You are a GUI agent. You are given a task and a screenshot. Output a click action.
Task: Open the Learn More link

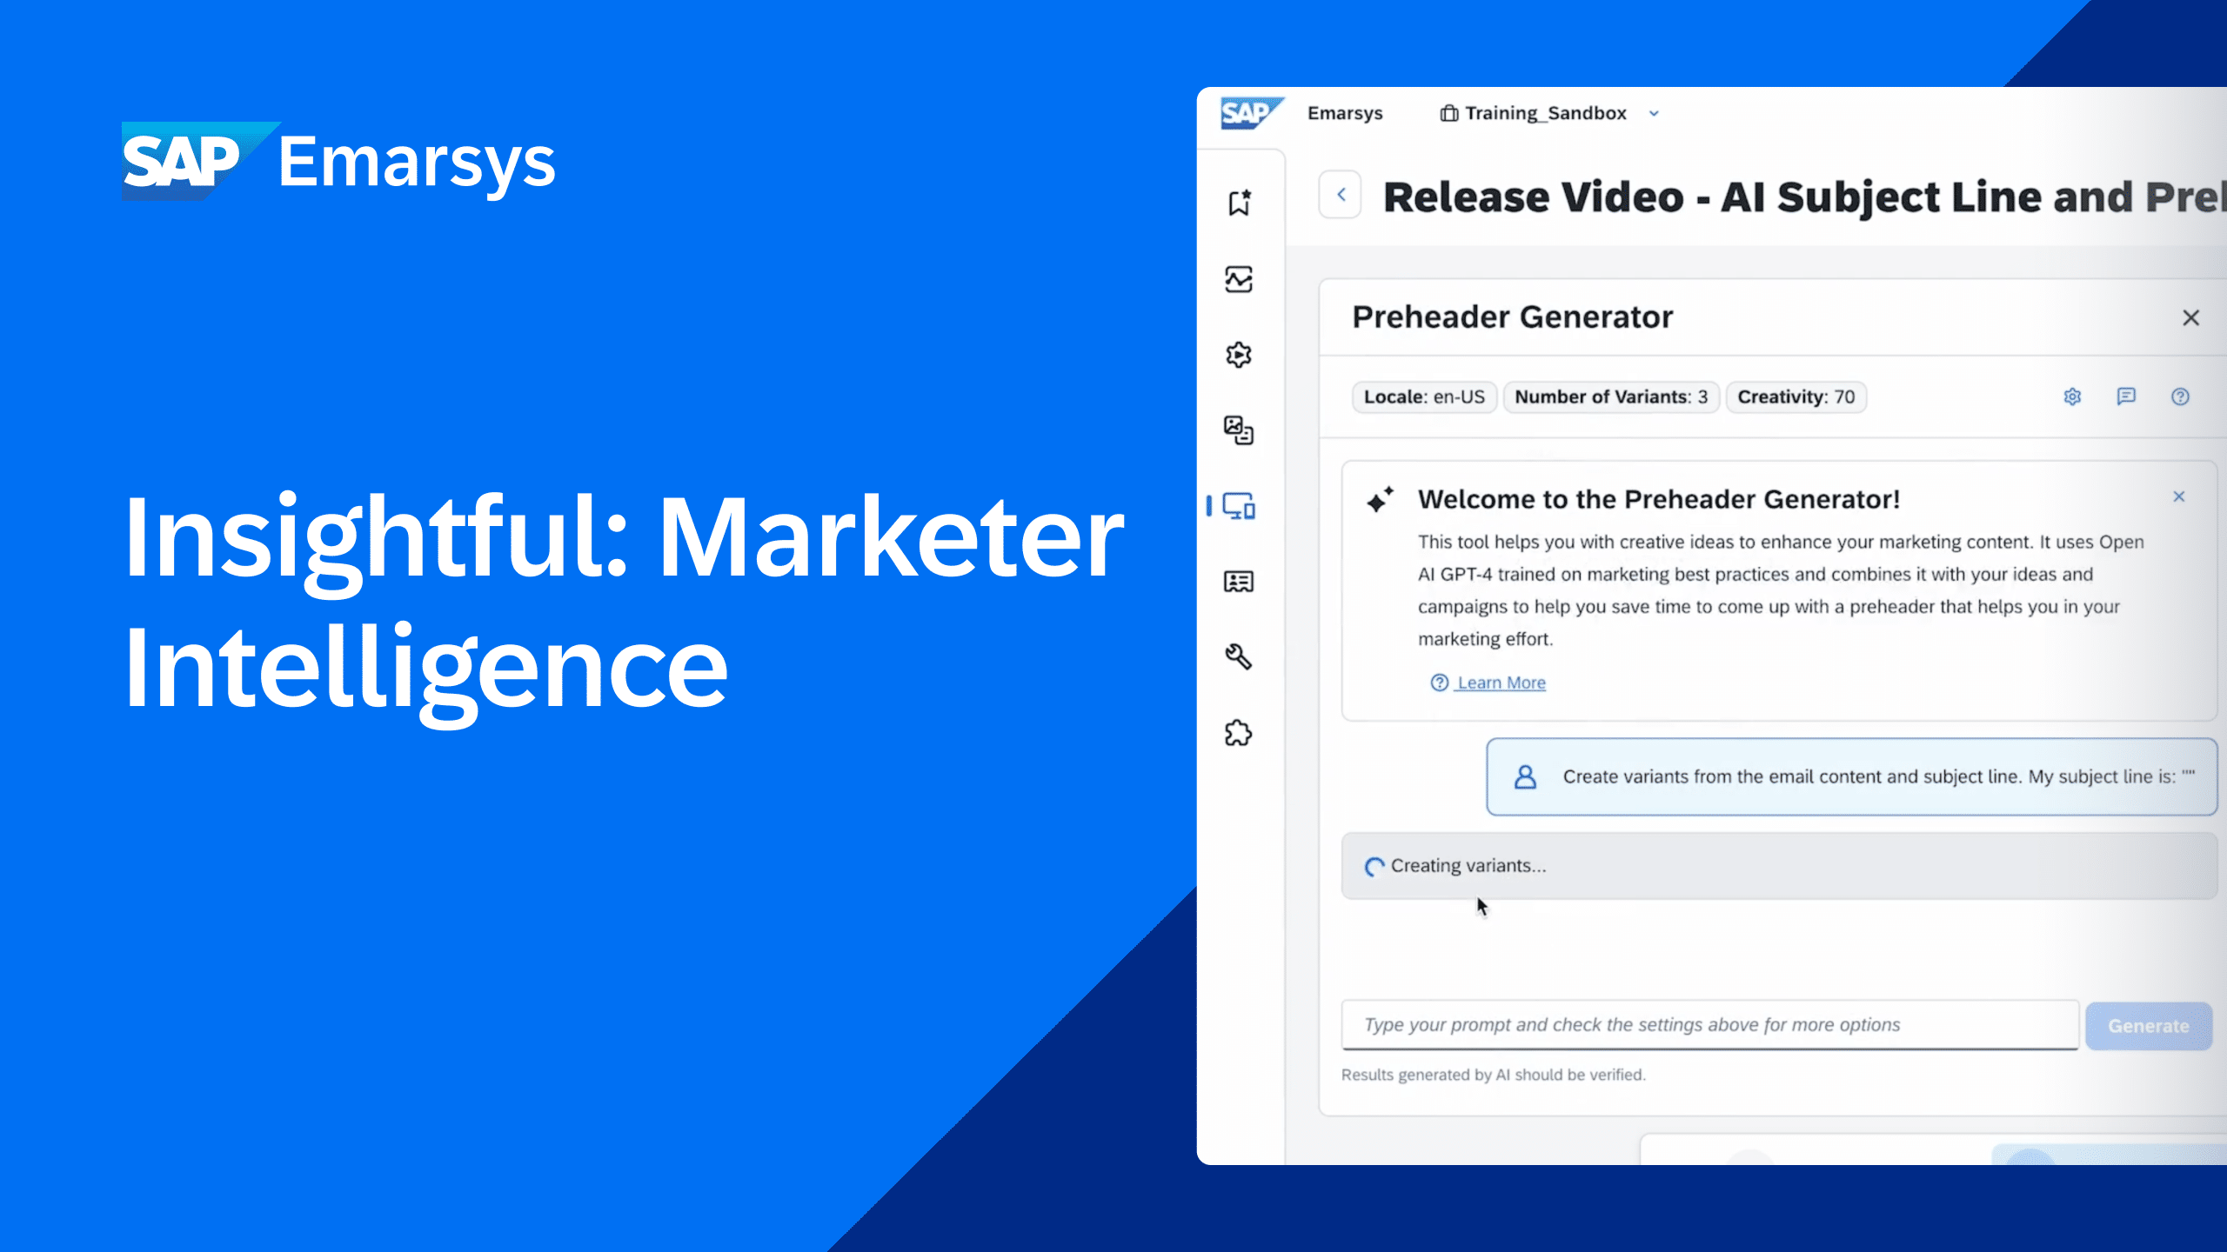1501,683
